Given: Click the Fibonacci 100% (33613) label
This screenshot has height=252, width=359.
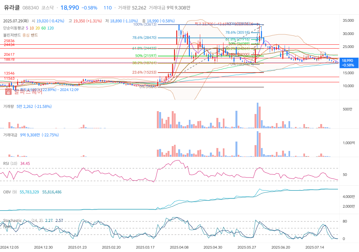Looking at the screenshot, I should click(145, 24).
